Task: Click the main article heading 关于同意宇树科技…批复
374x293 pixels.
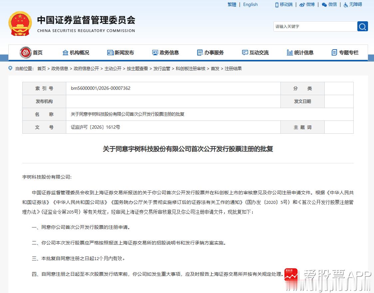Action: coord(188,149)
